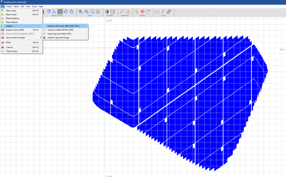This screenshot has height=177, width=286.
Task: Click the pencil tool in Tools group
Action: coord(163,12)
